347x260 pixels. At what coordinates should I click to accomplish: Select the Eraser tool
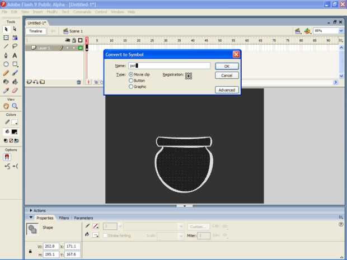[x=15, y=91]
